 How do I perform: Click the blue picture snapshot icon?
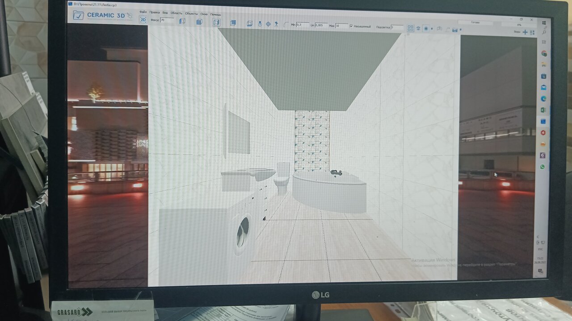(455, 30)
